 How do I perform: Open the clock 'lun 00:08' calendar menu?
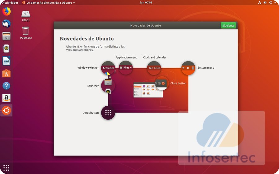tap(146, 2)
